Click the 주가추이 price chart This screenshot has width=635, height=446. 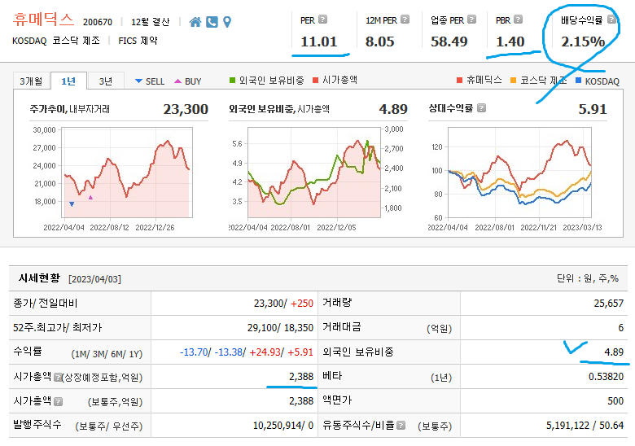[127, 173]
